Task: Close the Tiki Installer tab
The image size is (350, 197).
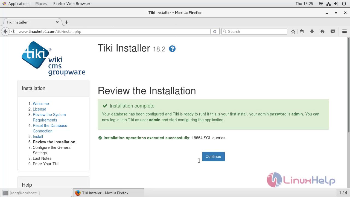Action: 57,22
